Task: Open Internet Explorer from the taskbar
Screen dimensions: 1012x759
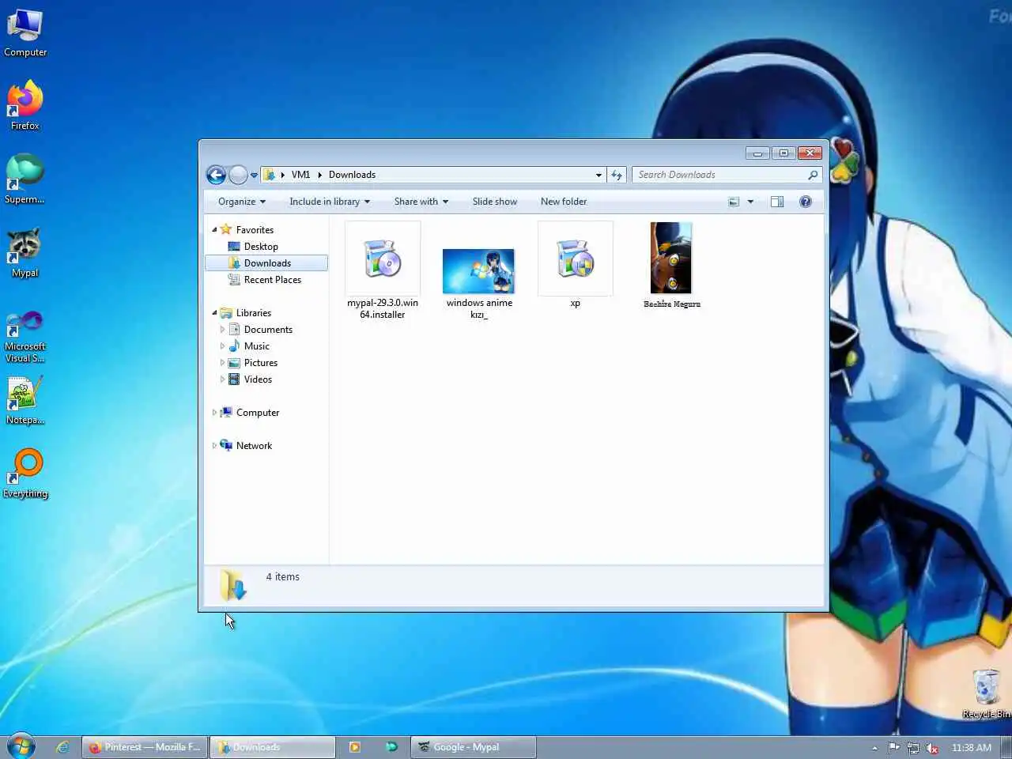Action: [x=62, y=747]
